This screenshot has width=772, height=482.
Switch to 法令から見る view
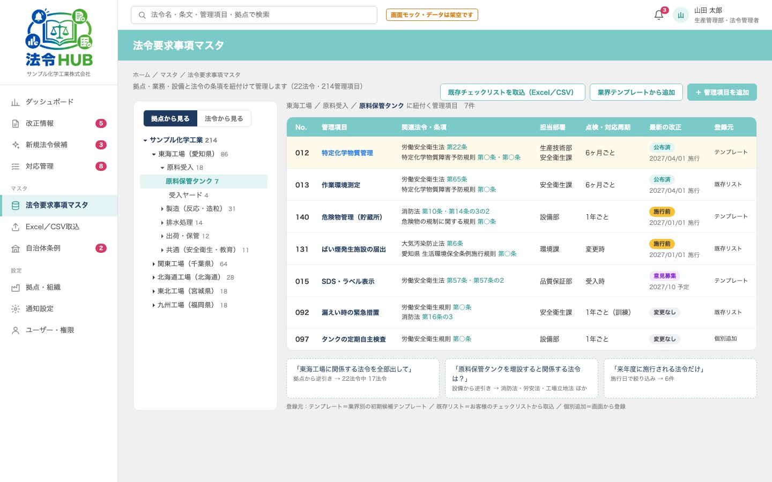tap(224, 118)
